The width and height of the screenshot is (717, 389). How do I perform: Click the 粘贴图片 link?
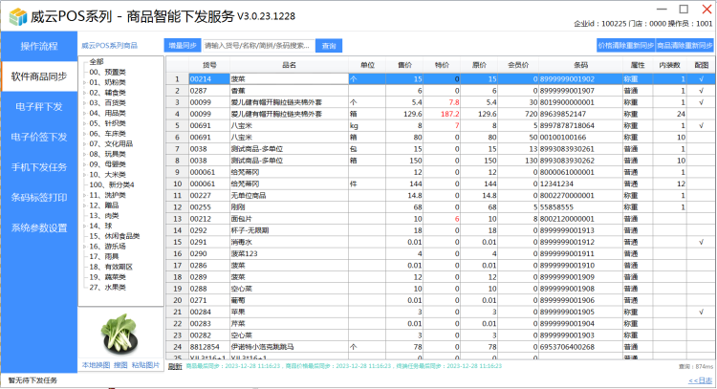point(145,365)
